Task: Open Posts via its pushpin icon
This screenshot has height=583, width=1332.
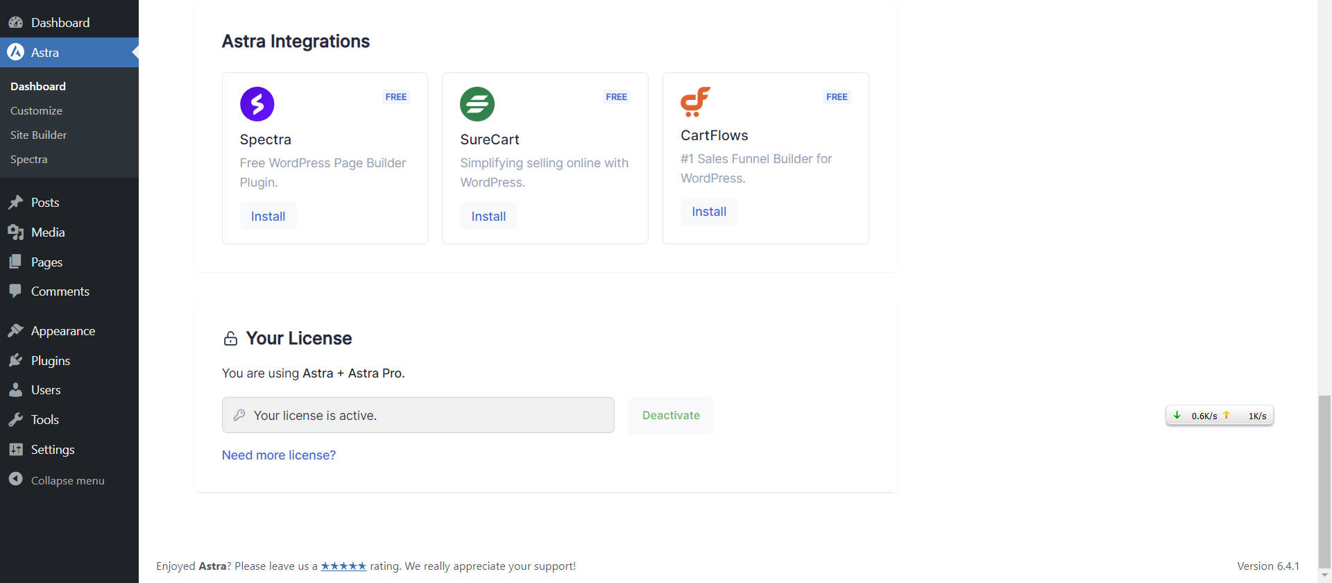Action: [x=15, y=203]
